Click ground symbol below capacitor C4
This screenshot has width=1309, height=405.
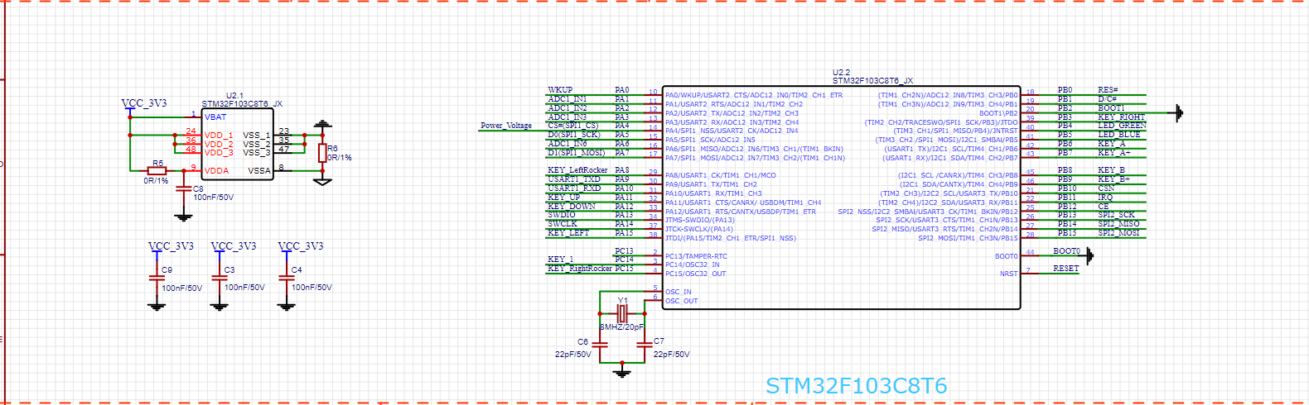[286, 306]
